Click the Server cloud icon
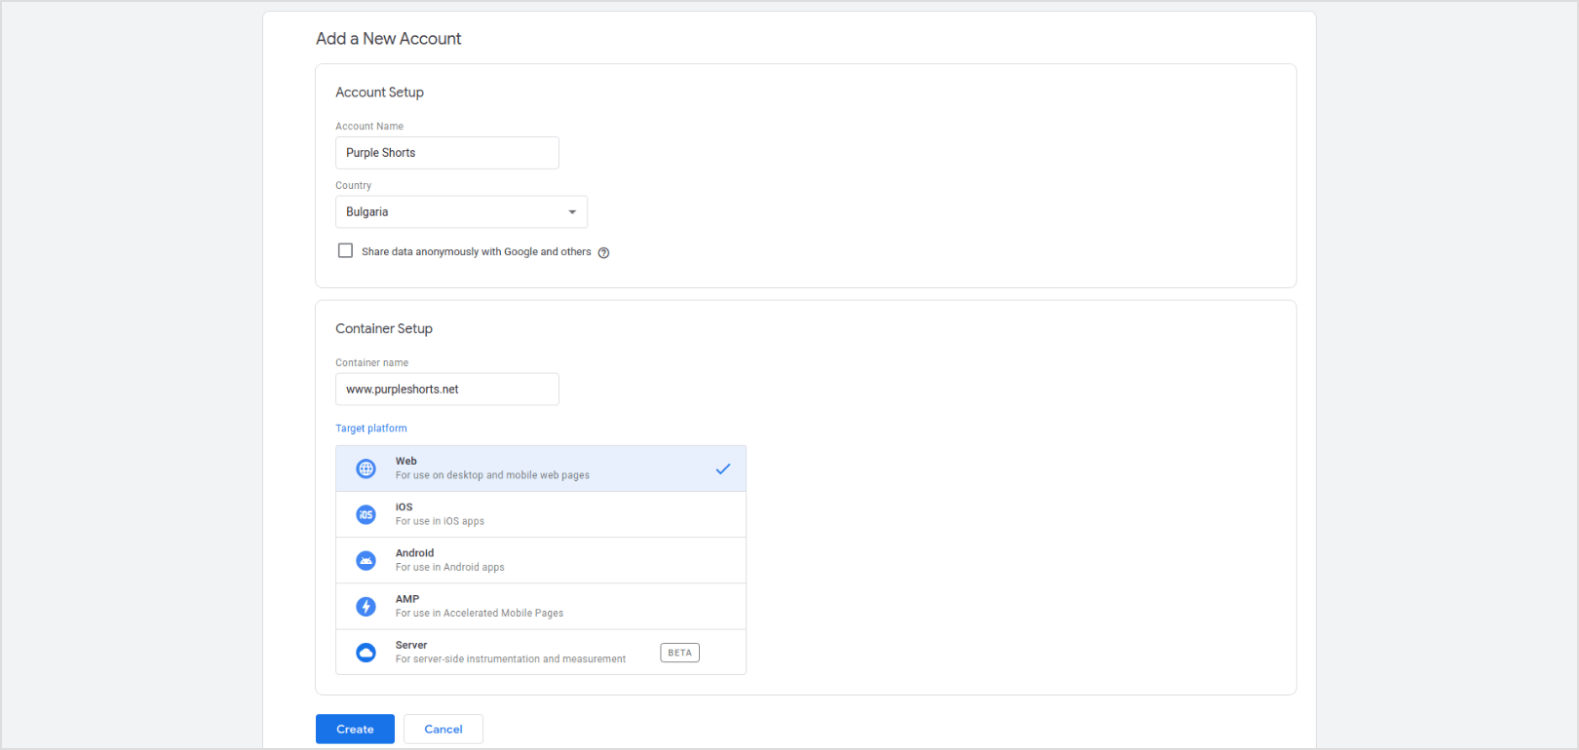Image resolution: width=1579 pixels, height=750 pixels. pos(366,653)
